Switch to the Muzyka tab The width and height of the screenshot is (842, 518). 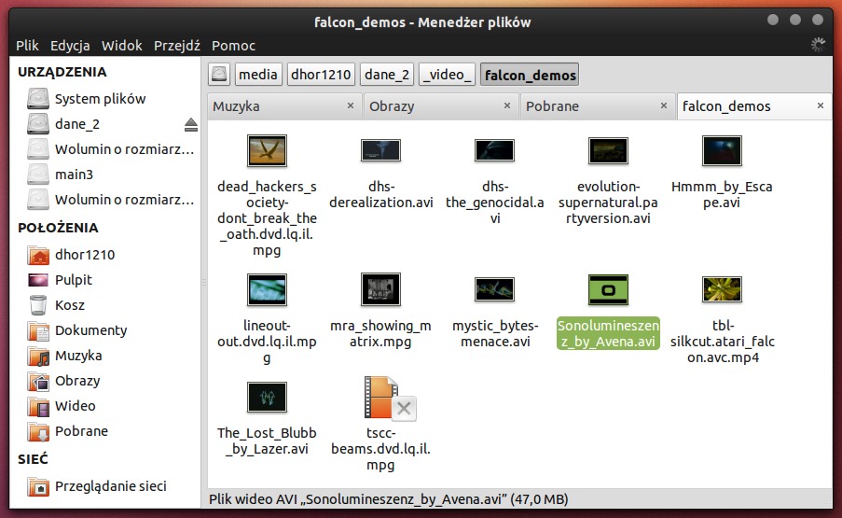(x=283, y=106)
